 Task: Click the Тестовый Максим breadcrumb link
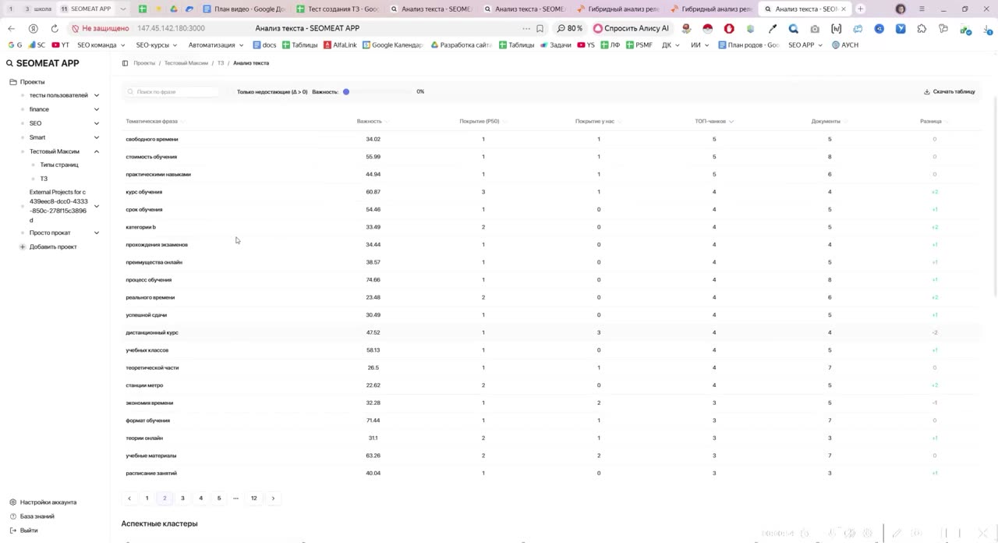point(186,63)
